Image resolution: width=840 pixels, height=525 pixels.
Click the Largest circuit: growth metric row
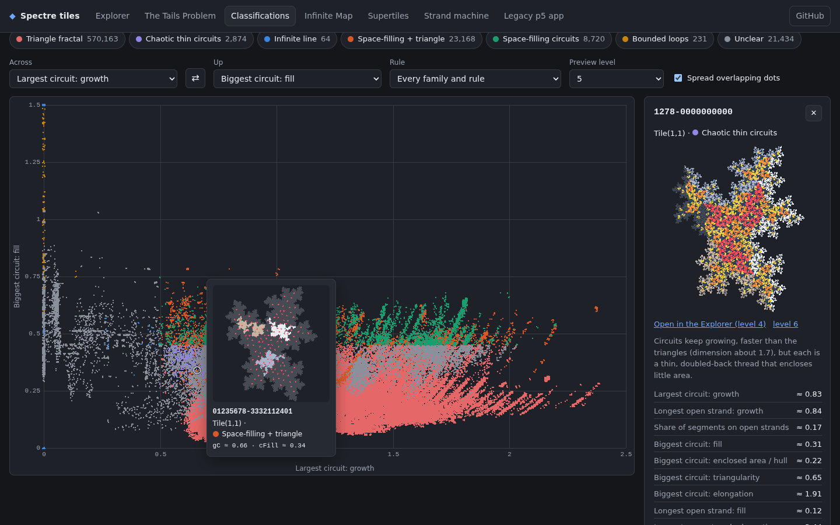click(738, 394)
